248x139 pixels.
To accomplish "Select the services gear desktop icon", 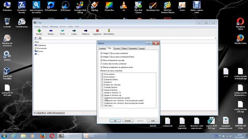I will (7, 56).
